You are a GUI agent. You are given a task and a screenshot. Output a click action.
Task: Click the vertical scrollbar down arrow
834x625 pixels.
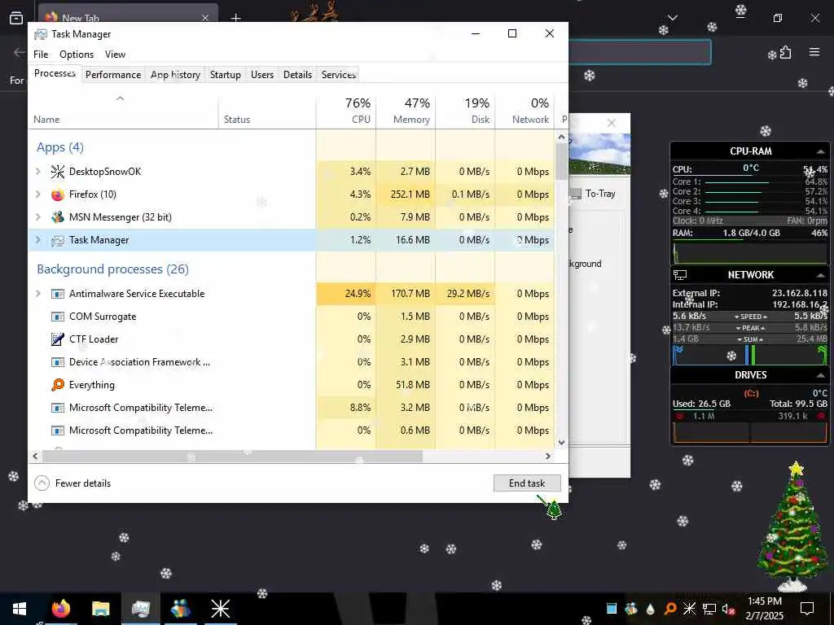coord(562,442)
